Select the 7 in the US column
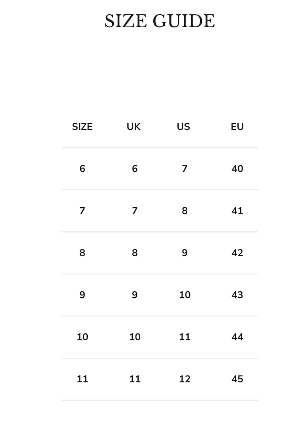Viewport: 303px width, 426px height. click(x=184, y=169)
